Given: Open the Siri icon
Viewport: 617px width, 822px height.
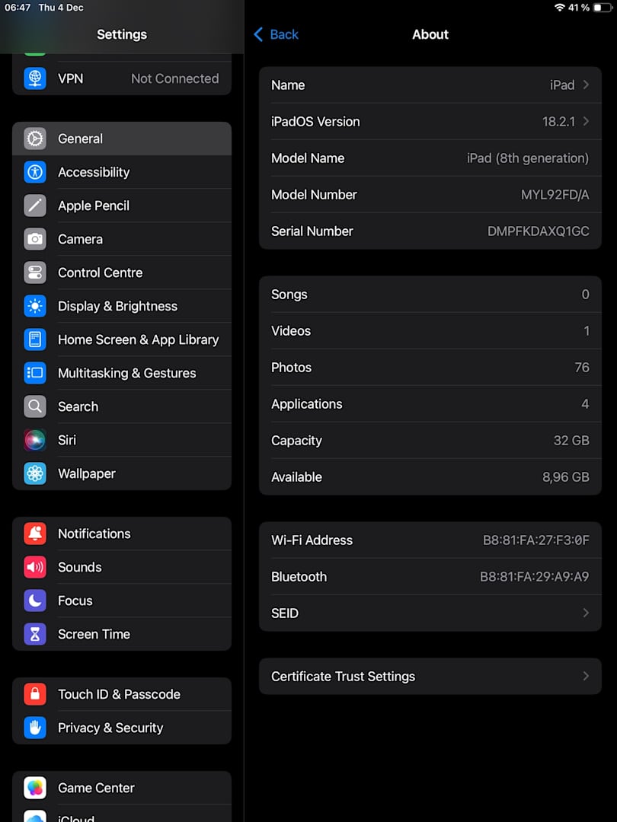Looking at the screenshot, I should click(x=35, y=440).
